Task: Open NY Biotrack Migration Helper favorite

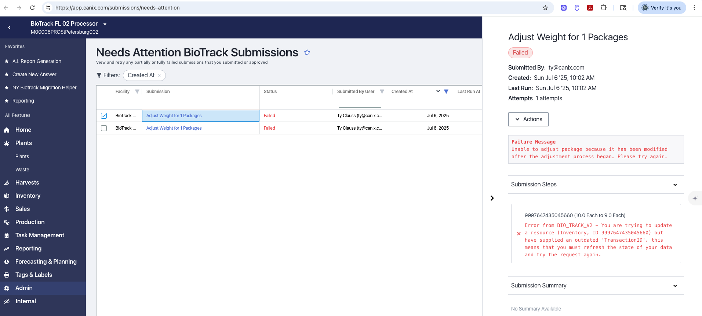Action: [x=44, y=88]
